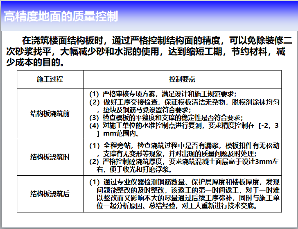The image size is (298, 229).
Task: Click the line starting 全程旁站
Action: pyautogui.click(x=184, y=145)
